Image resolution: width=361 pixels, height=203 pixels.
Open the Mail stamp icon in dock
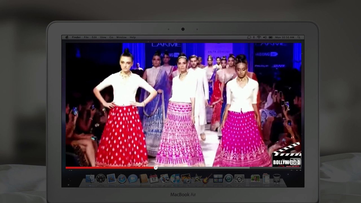point(111,178)
